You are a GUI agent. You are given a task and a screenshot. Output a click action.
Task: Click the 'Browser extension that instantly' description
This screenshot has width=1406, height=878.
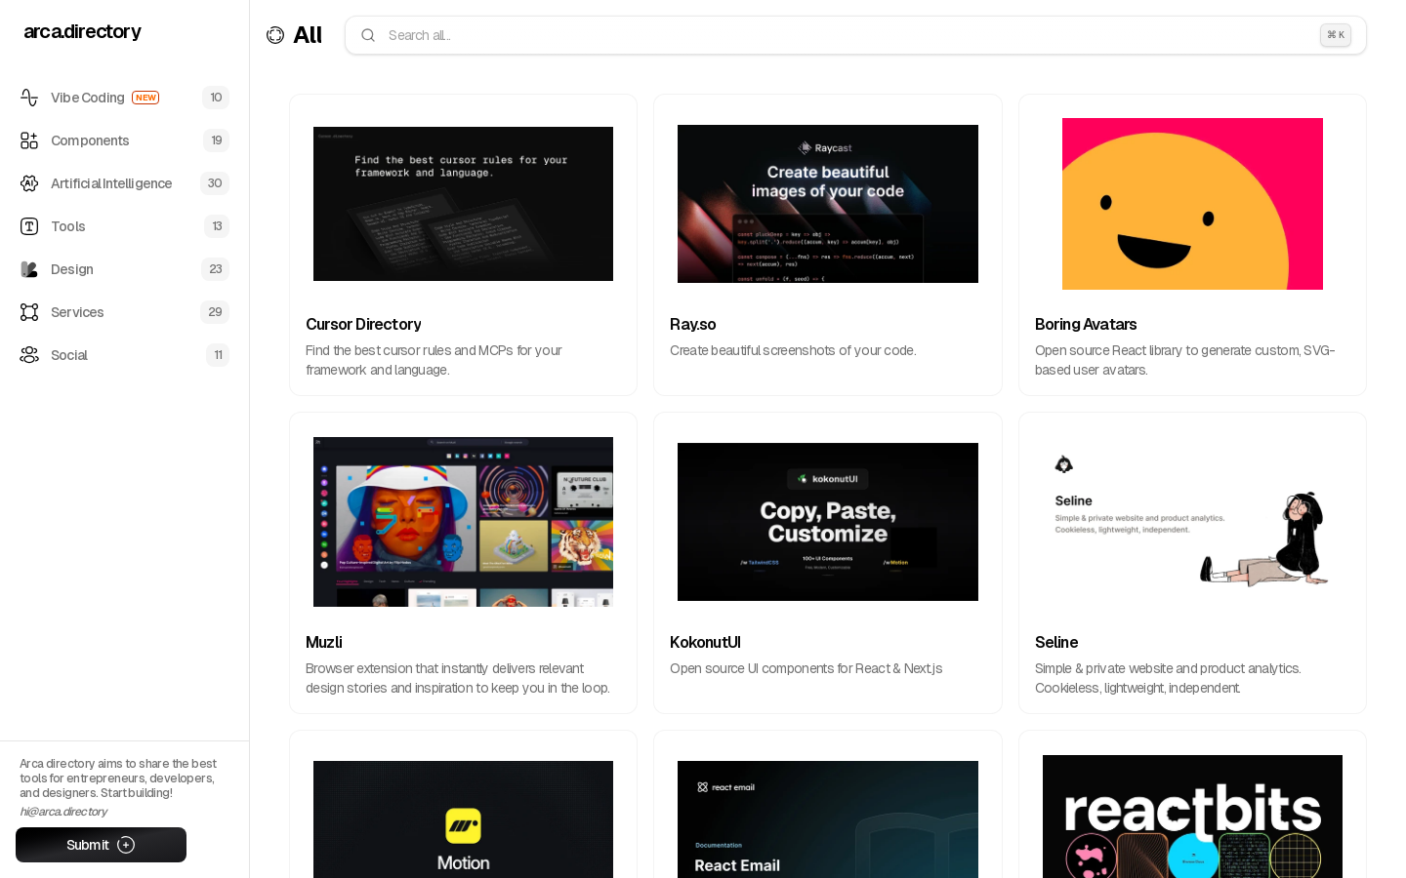[x=458, y=678]
